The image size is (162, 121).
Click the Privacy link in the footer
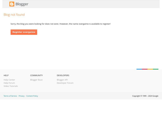coord(22,96)
